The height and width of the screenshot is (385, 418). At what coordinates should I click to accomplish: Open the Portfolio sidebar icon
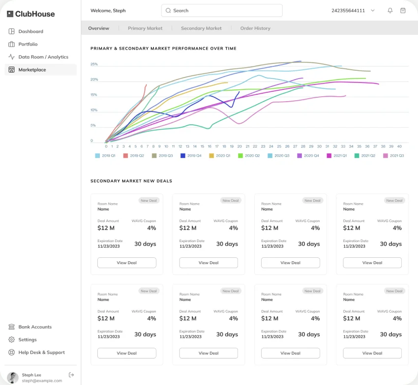11,44
